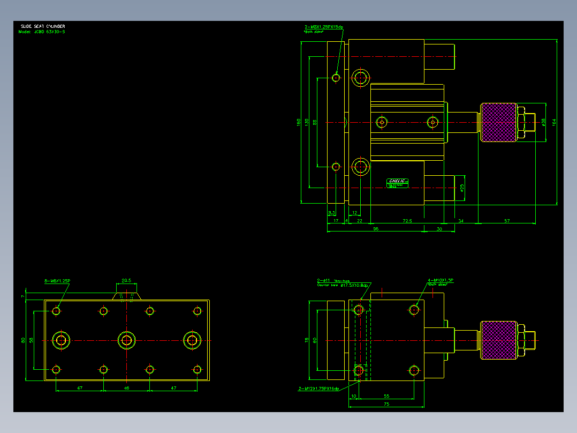
Task: Click the 'Model: JCBD 63X30-S' label
Action: coord(42,32)
